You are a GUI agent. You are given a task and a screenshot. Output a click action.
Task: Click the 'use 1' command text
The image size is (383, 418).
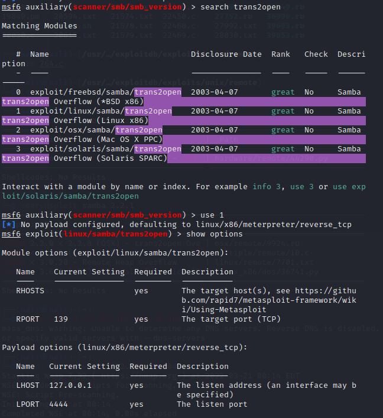pyautogui.click(x=212, y=215)
